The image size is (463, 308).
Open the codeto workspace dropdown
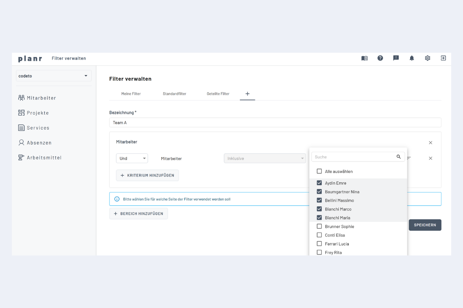pos(54,76)
